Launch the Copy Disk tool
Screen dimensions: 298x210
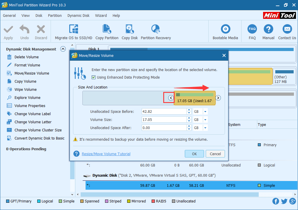[130, 32]
